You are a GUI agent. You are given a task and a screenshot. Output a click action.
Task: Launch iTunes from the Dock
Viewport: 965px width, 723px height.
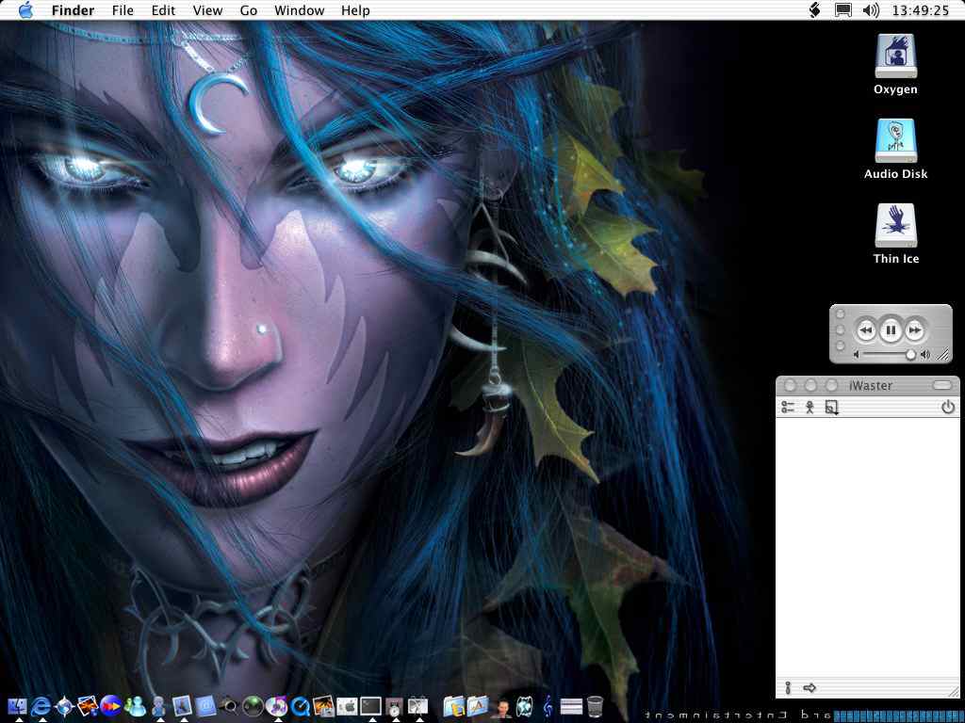pyautogui.click(x=276, y=706)
